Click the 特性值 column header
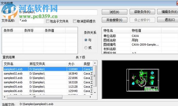Image resolution: width=178 pixels, height=106 pixels. click(x=146, y=31)
